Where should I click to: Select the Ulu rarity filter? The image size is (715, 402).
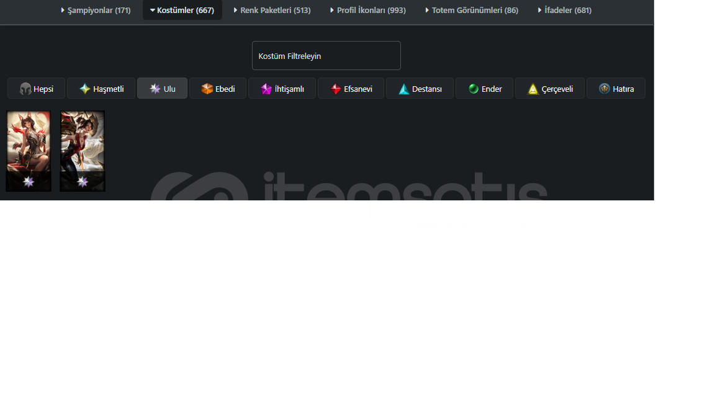click(x=163, y=89)
